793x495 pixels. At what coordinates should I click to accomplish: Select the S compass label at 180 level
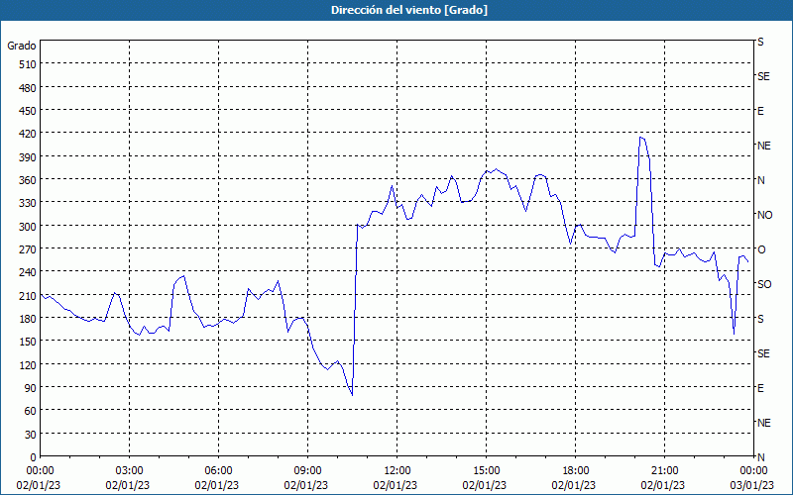click(x=760, y=319)
